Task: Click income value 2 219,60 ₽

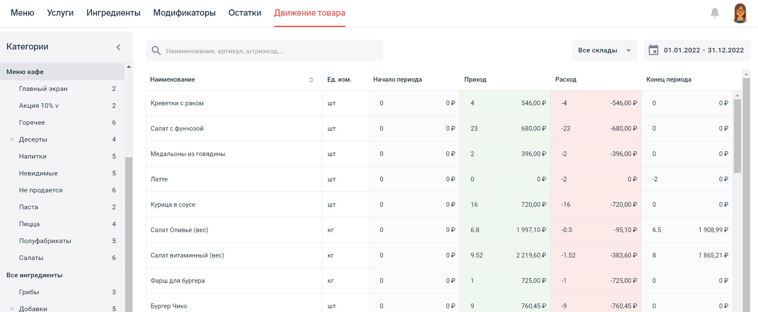Action: (531, 255)
